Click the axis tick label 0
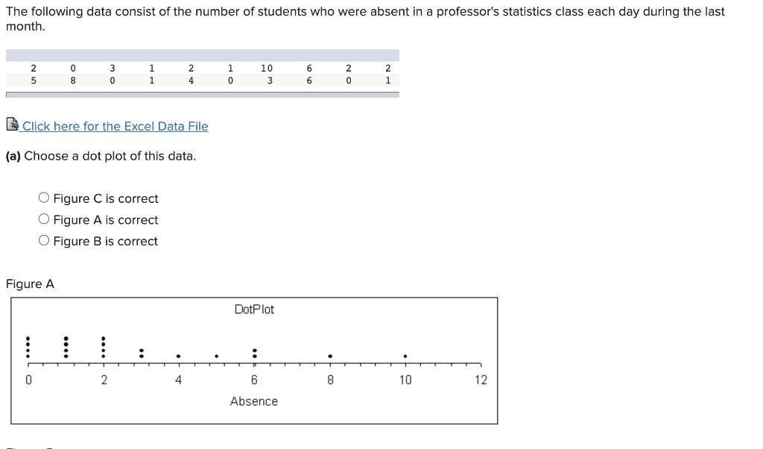This screenshot has width=763, height=449. [28, 380]
